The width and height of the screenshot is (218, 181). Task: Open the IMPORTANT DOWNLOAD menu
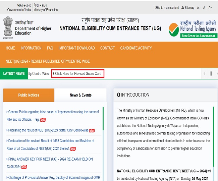(76, 48)
